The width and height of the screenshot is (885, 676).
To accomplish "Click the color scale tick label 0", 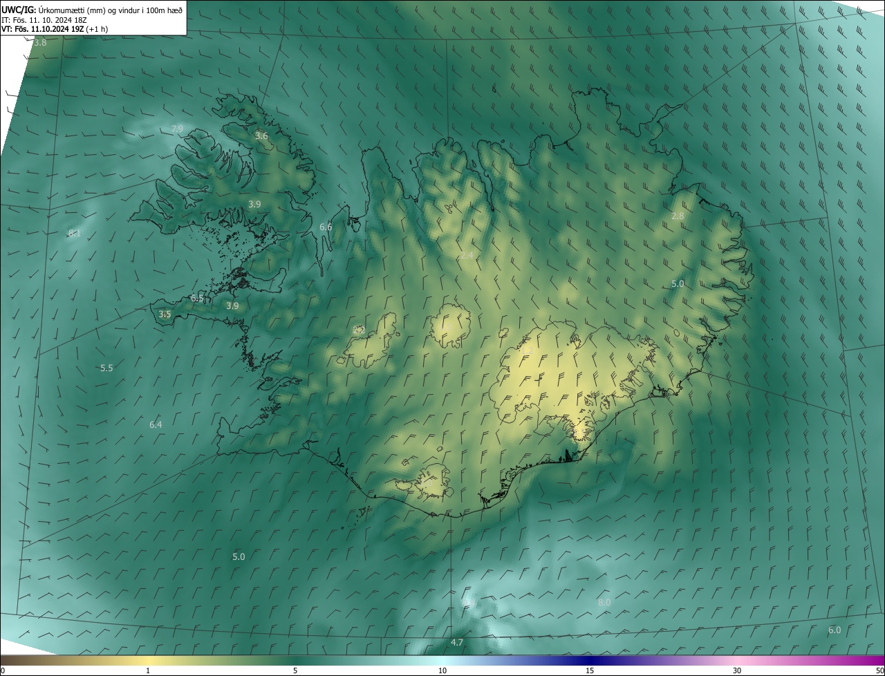I will click(3, 671).
